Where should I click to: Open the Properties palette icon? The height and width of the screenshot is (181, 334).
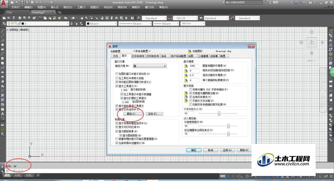[102, 18]
